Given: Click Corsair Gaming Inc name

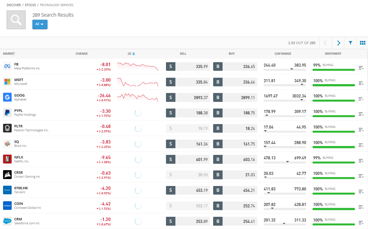Looking at the screenshot, I should (x=27, y=177).
